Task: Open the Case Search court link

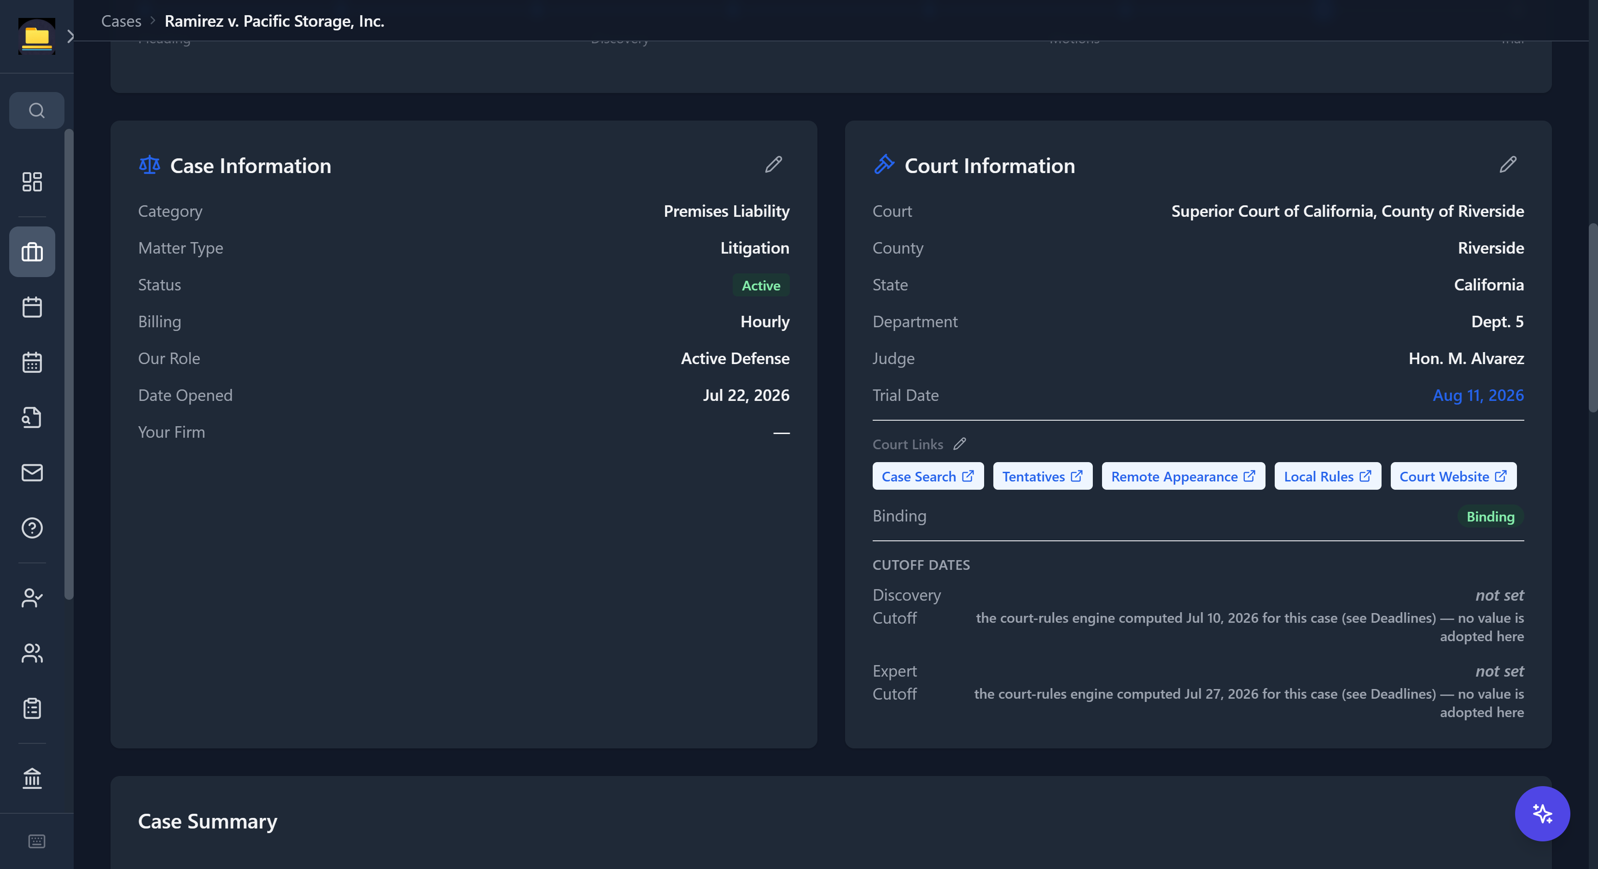Action: [x=928, y=476]
